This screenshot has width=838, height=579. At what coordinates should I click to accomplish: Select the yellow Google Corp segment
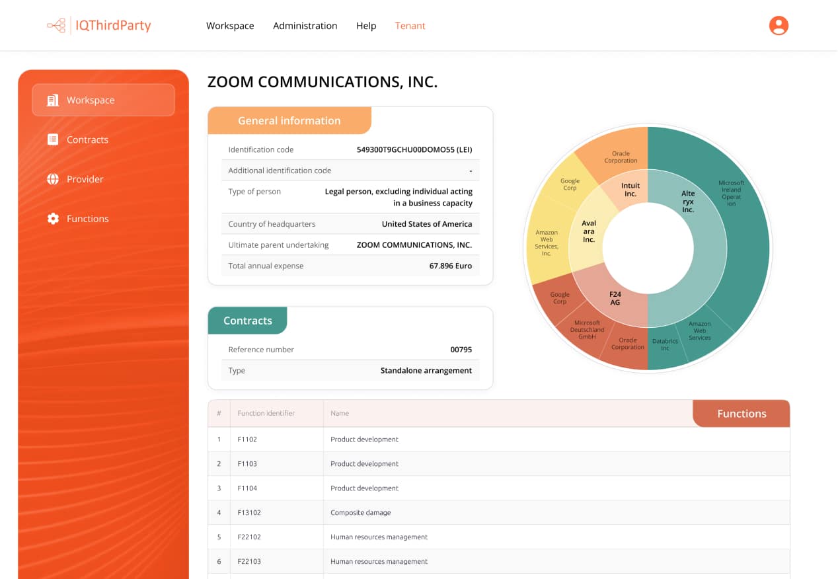tap(570, 184)
